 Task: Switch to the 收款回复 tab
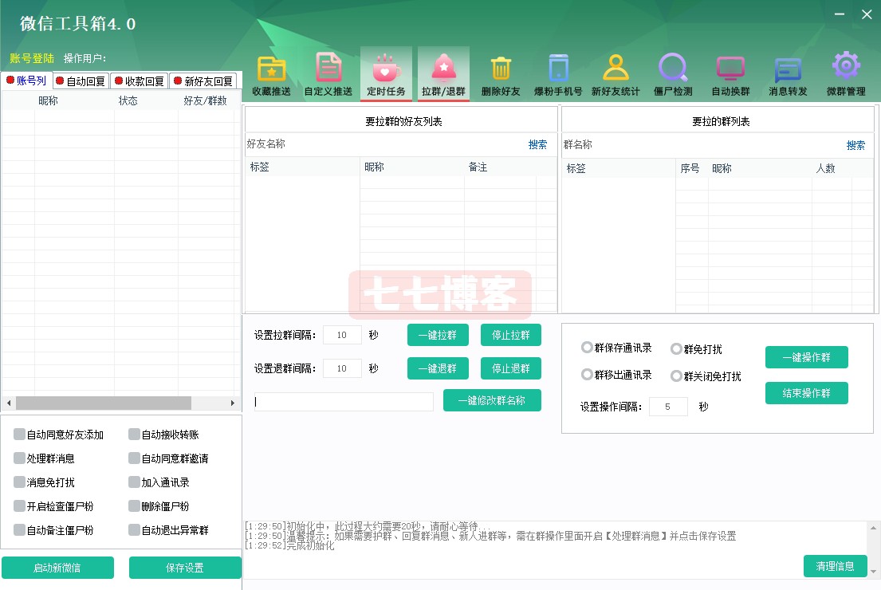140,81
